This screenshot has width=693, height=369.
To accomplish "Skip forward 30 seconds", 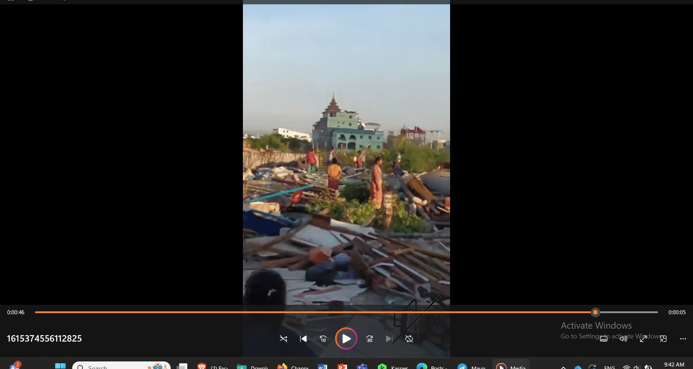I will [370, 339].
